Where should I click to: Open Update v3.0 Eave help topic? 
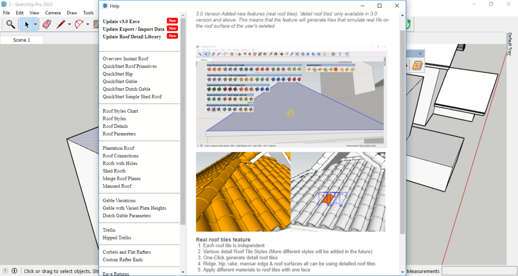[x=121, y=22]
